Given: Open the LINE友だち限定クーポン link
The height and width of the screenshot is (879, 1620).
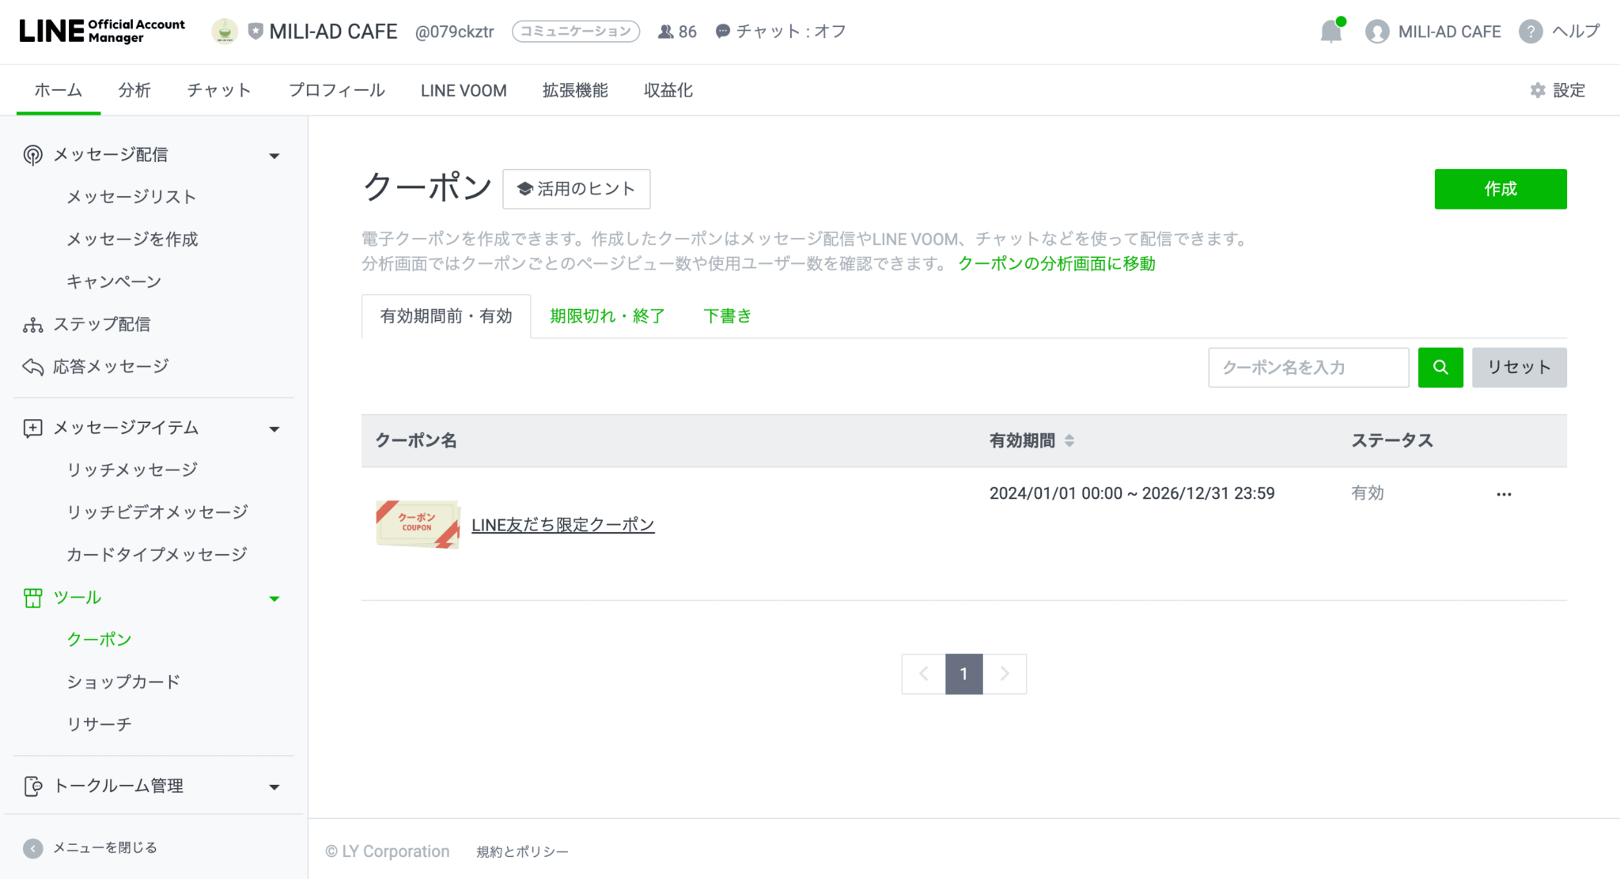Looking at the screenshot, I should pos(562,524).
